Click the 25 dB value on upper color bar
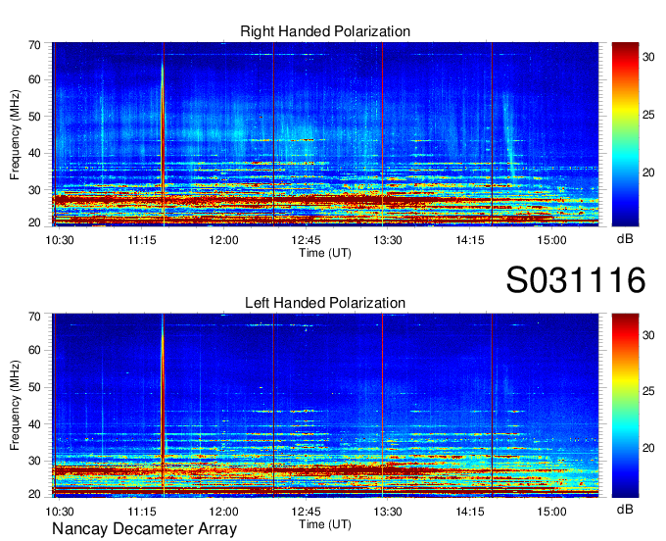Viewport: 666px width, 541px height. pos(648,115)
